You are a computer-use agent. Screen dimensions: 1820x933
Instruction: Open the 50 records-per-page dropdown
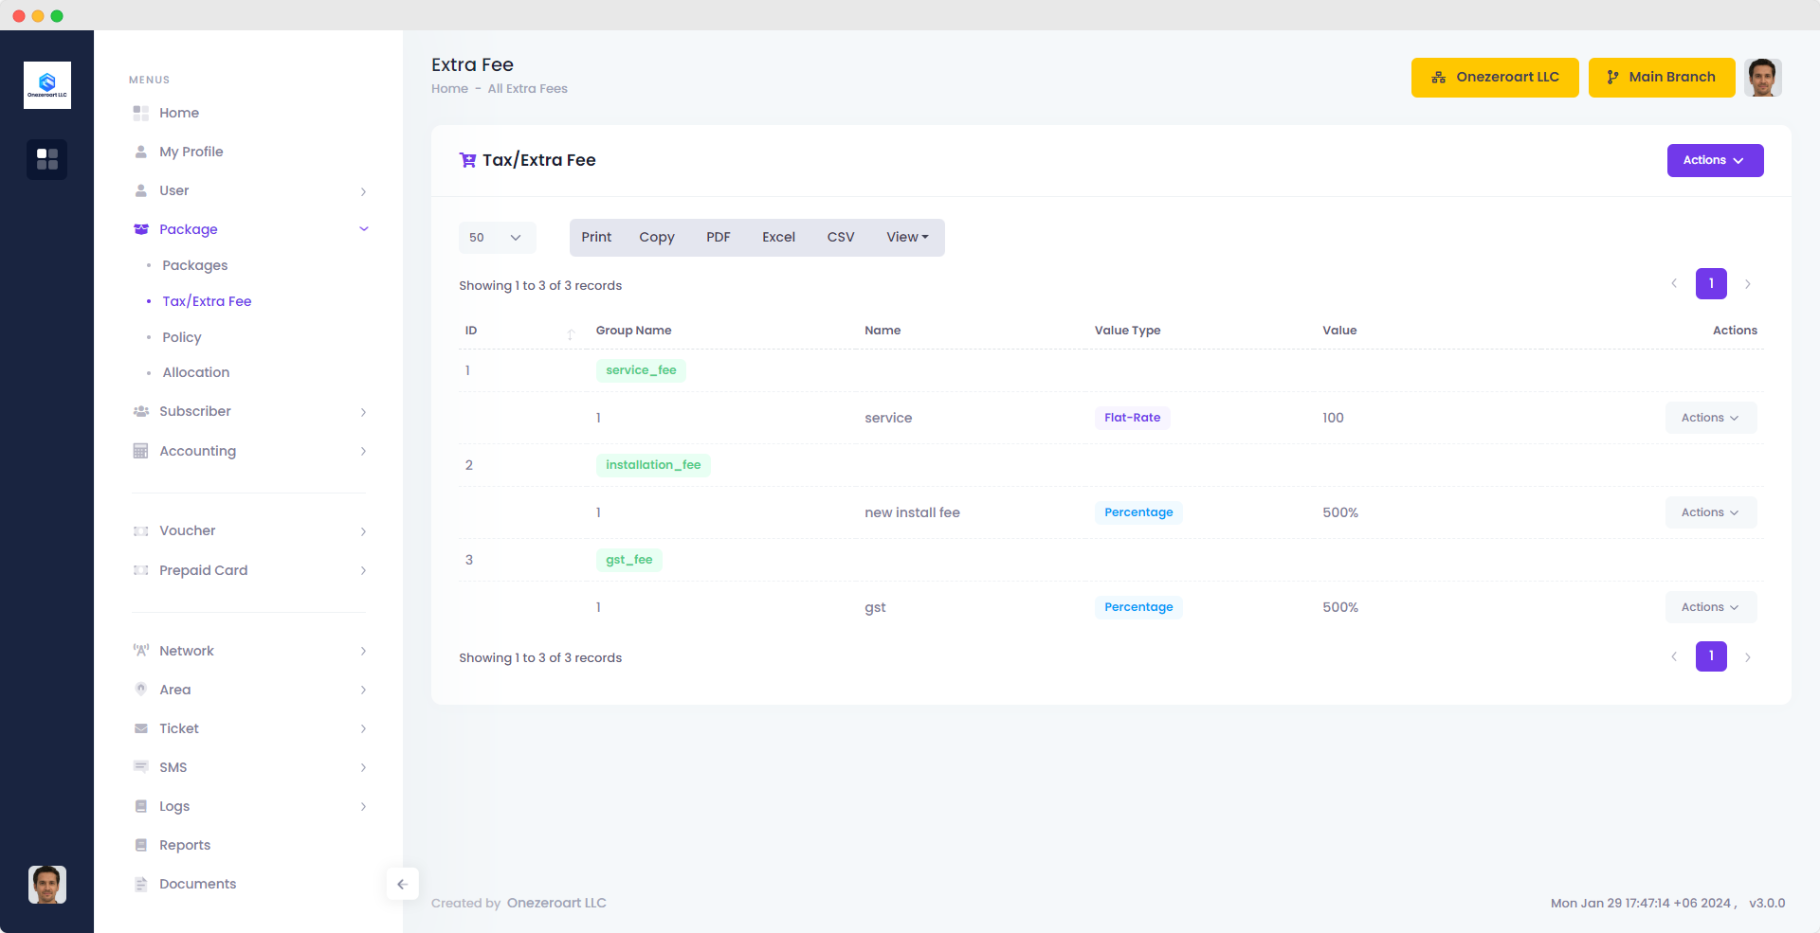click(498, 238)
